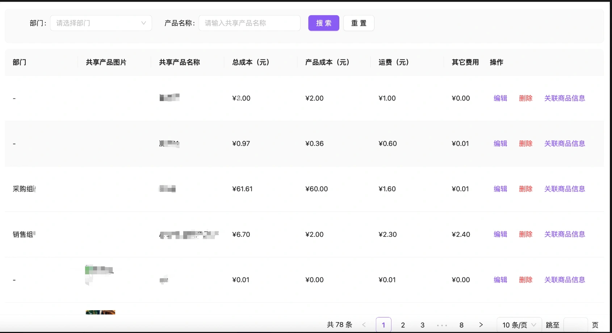Go to pagination page 8

click(461, 325)
